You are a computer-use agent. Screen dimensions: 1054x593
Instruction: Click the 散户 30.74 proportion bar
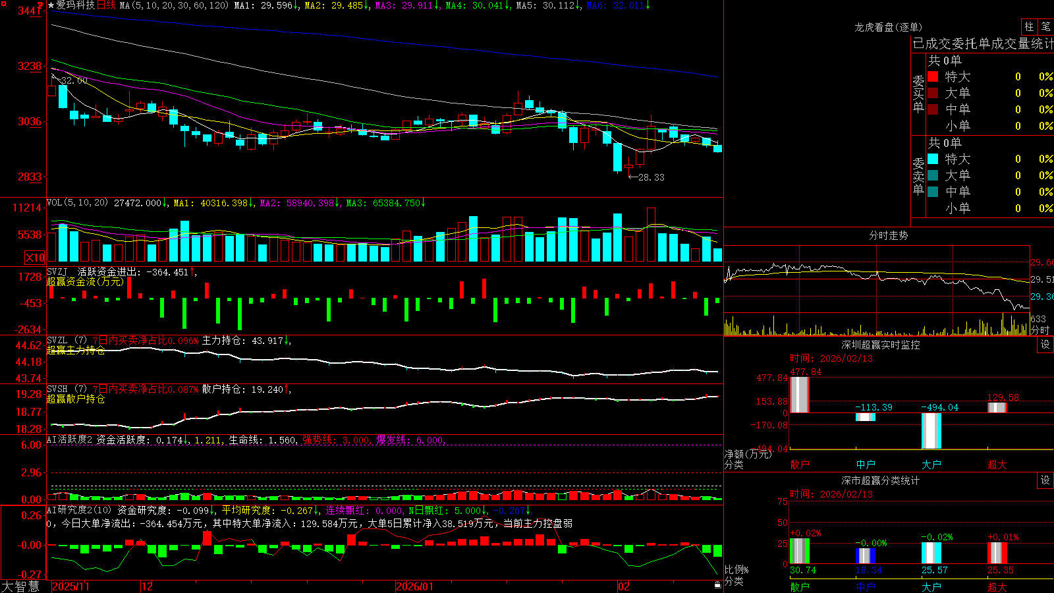coord(799,551)
